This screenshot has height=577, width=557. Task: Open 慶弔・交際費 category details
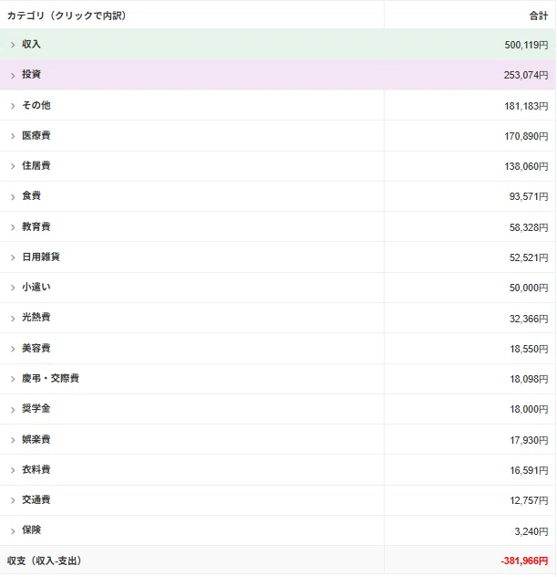point(50,378)
